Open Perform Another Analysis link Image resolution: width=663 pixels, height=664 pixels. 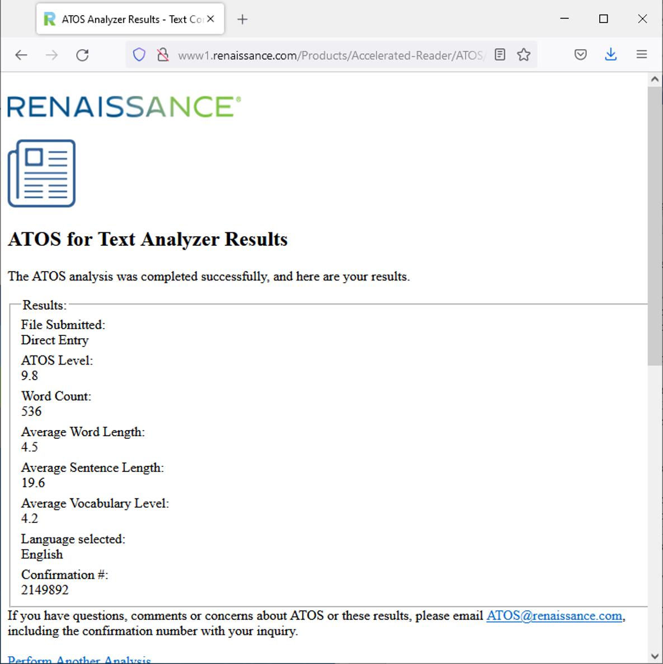[x=79, y=659]
